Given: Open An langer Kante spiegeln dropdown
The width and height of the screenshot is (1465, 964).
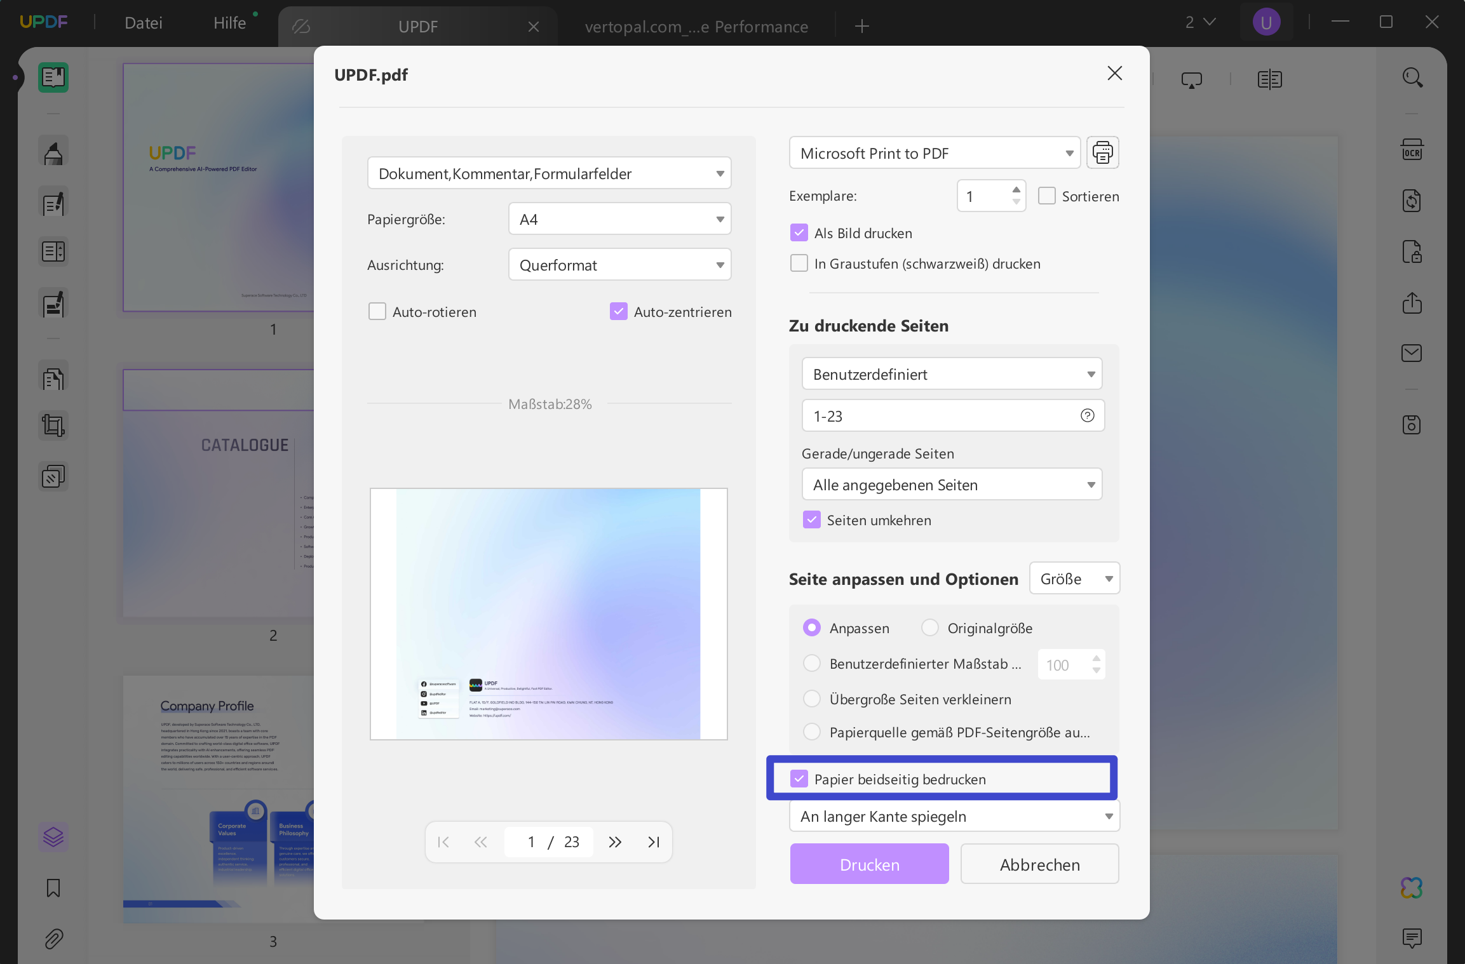Looking at the screenshot, I should click(x=954, y=817).
